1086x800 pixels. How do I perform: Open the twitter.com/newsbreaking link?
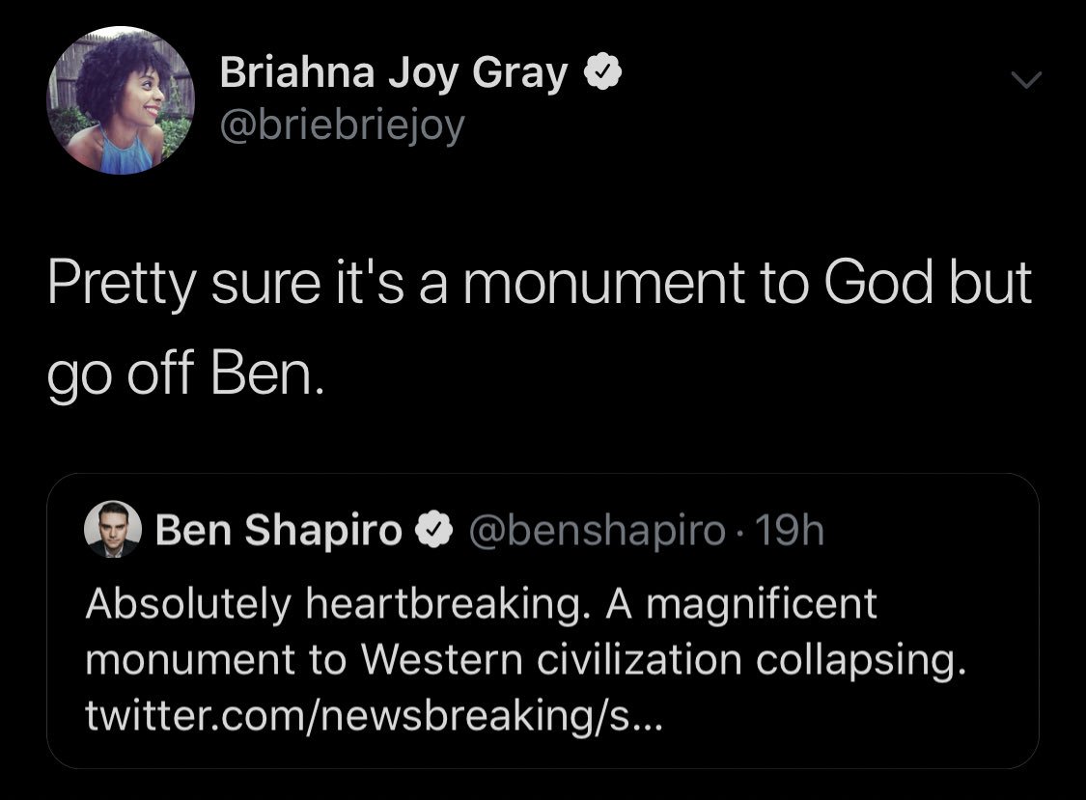374,715
